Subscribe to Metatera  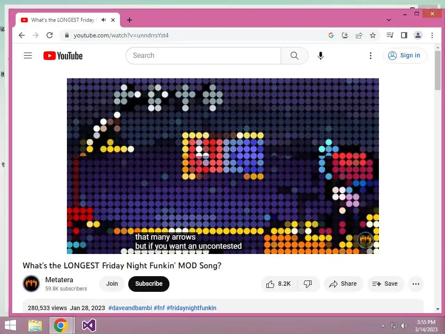click(x=149, y=284)
